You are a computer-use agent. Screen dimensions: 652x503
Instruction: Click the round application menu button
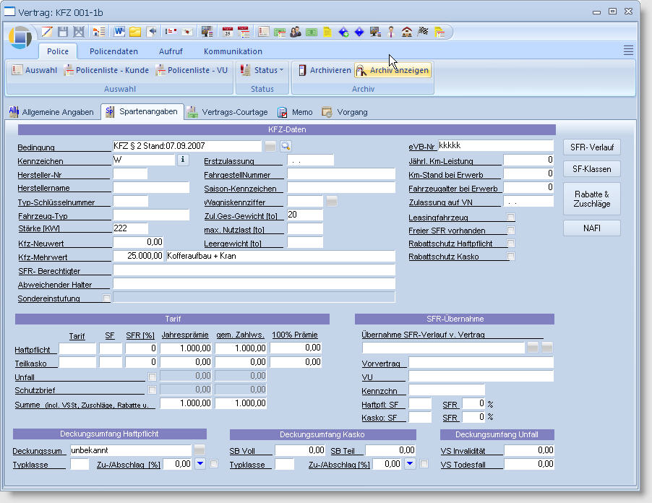[x=21, y=37]
